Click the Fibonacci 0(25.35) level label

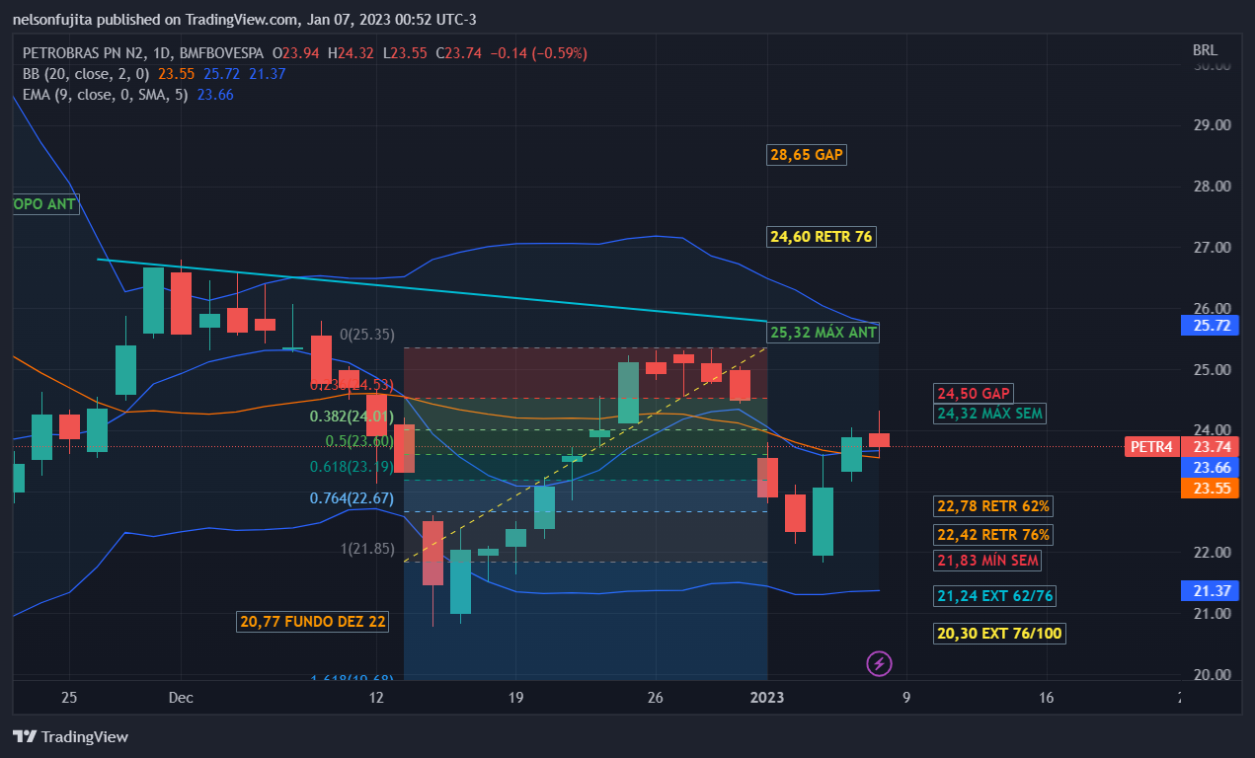(x=367, y=335)
